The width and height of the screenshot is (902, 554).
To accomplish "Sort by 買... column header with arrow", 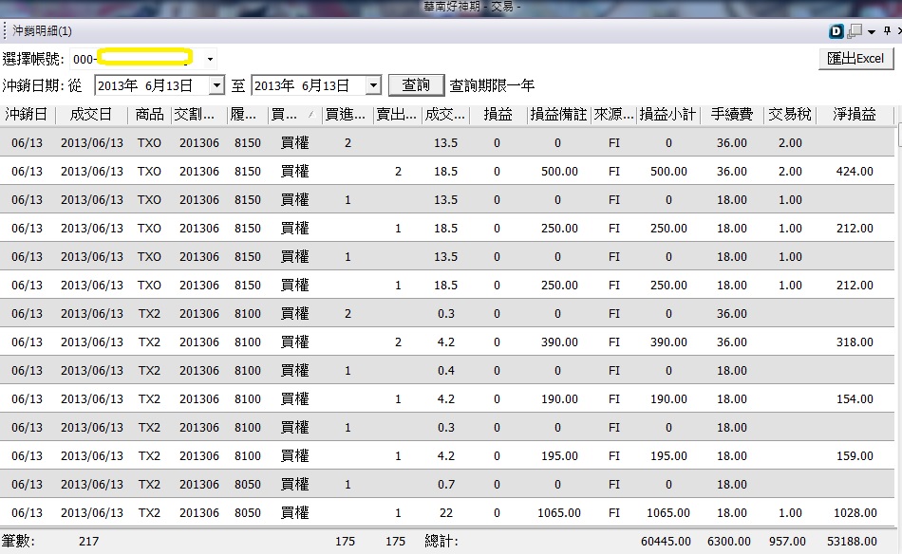I will 292,115.
